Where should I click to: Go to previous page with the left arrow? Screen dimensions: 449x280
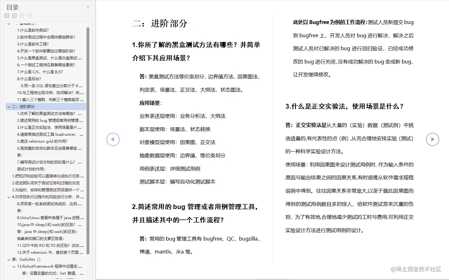click(113, 139)
